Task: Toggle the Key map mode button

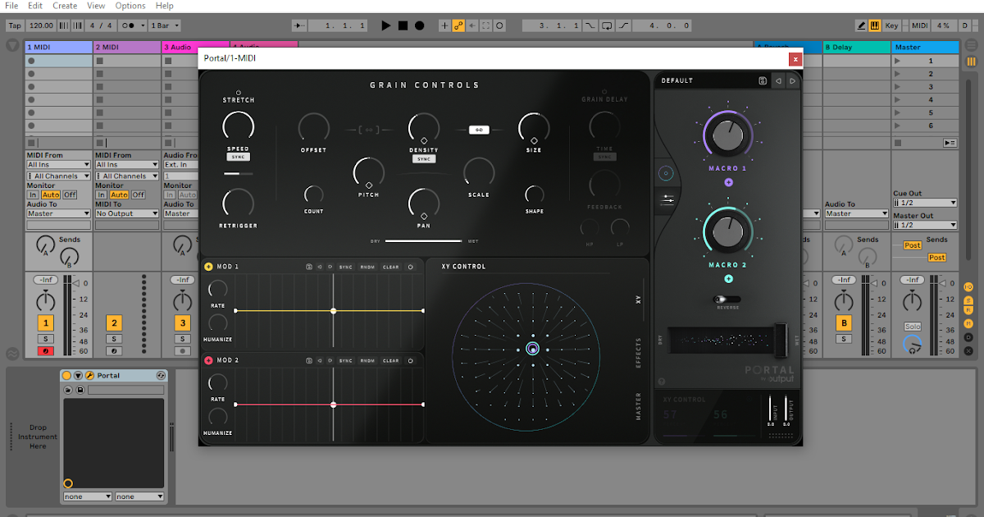Action: tap(892, 25)
